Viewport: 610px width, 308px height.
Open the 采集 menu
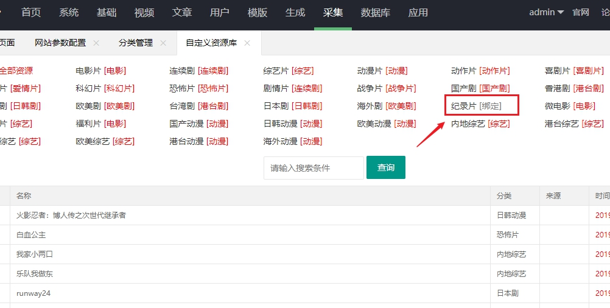click(x=333, y=12)
